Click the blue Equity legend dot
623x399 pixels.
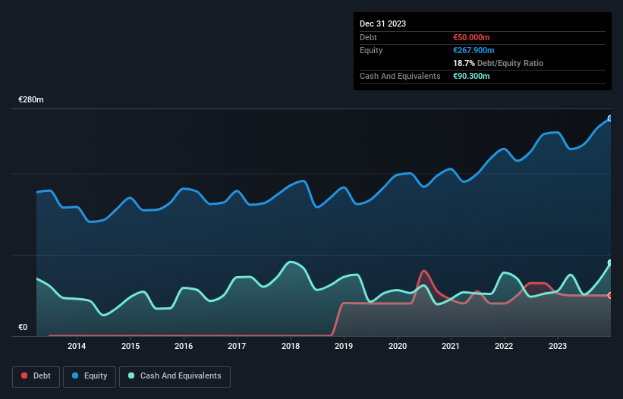[x=77, y=376]
